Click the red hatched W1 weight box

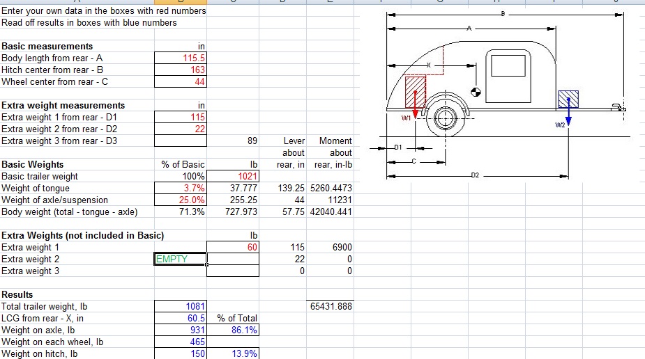pyautogui.click(x=415, y=93)
